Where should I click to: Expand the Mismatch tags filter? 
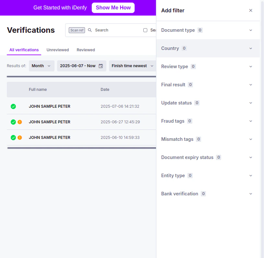pos(208,139)
